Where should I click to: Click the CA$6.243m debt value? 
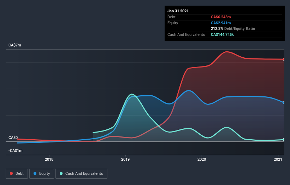[x=221, y=17]
